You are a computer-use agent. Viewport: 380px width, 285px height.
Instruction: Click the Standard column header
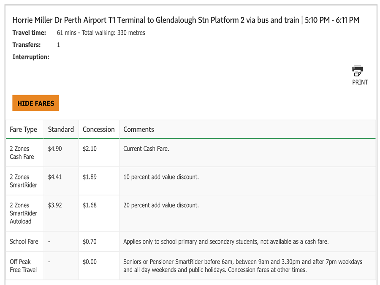coord(61,130)
